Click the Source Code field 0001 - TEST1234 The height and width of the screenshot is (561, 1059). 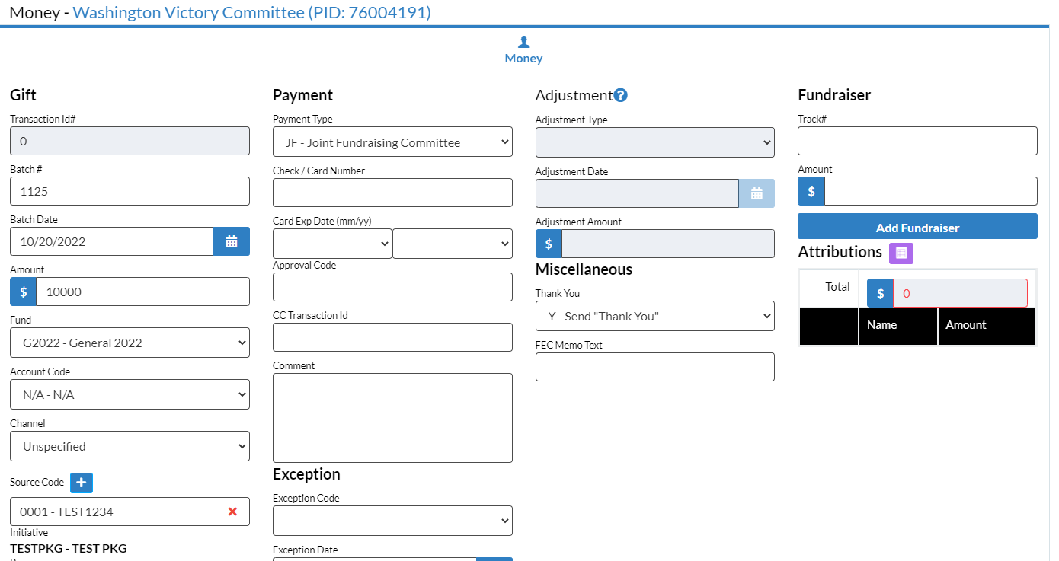(x=130, y=512)
